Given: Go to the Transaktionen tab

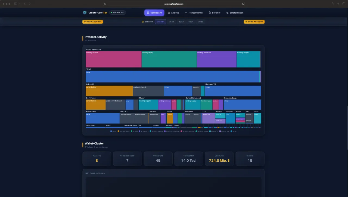Looking at the screenshot, I should pyautogui.click(x=194, y=13).
